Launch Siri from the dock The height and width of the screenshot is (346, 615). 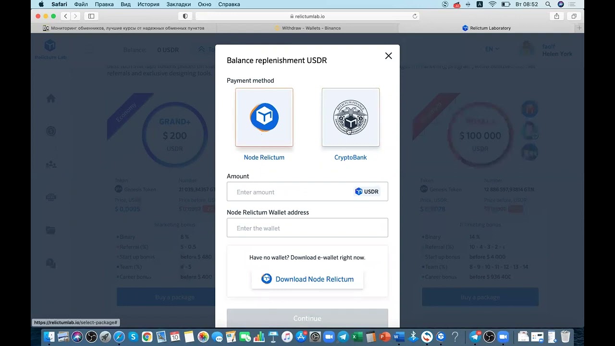(x=77, y=337)
